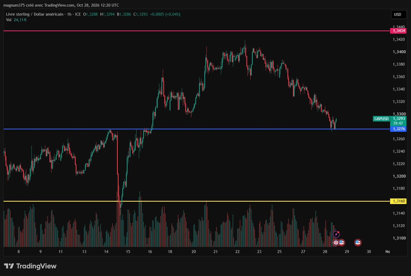Click date label 28 on time axis
The width and height of the screenshot is (411, 276).
coord(325,252)
